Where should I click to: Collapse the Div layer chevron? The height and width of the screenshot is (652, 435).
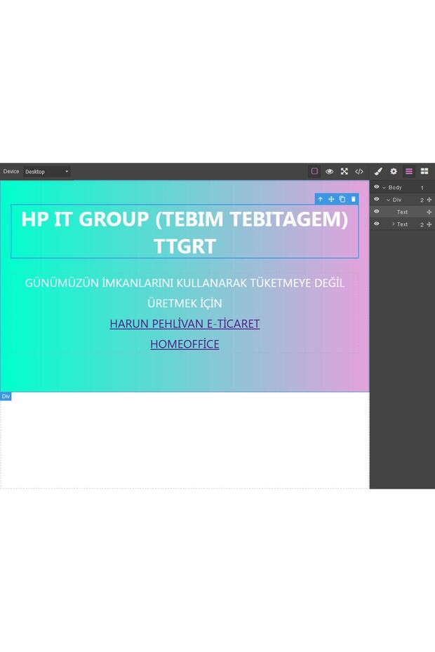[389, 200]
